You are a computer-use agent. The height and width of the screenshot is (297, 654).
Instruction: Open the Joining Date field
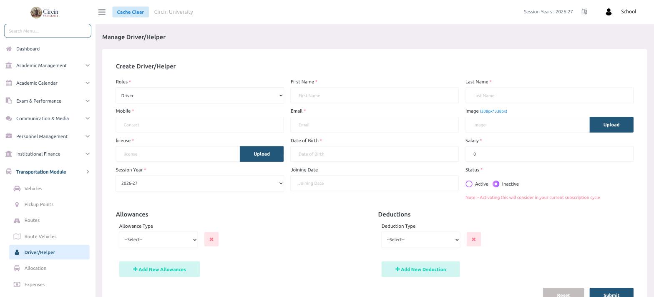click(375, 183)
